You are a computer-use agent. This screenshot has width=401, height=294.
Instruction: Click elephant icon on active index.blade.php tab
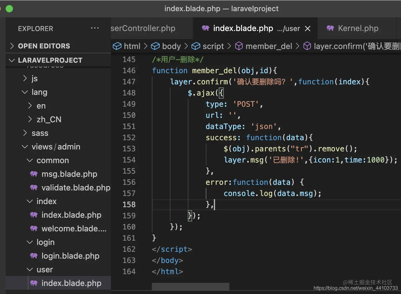[205, 28]
